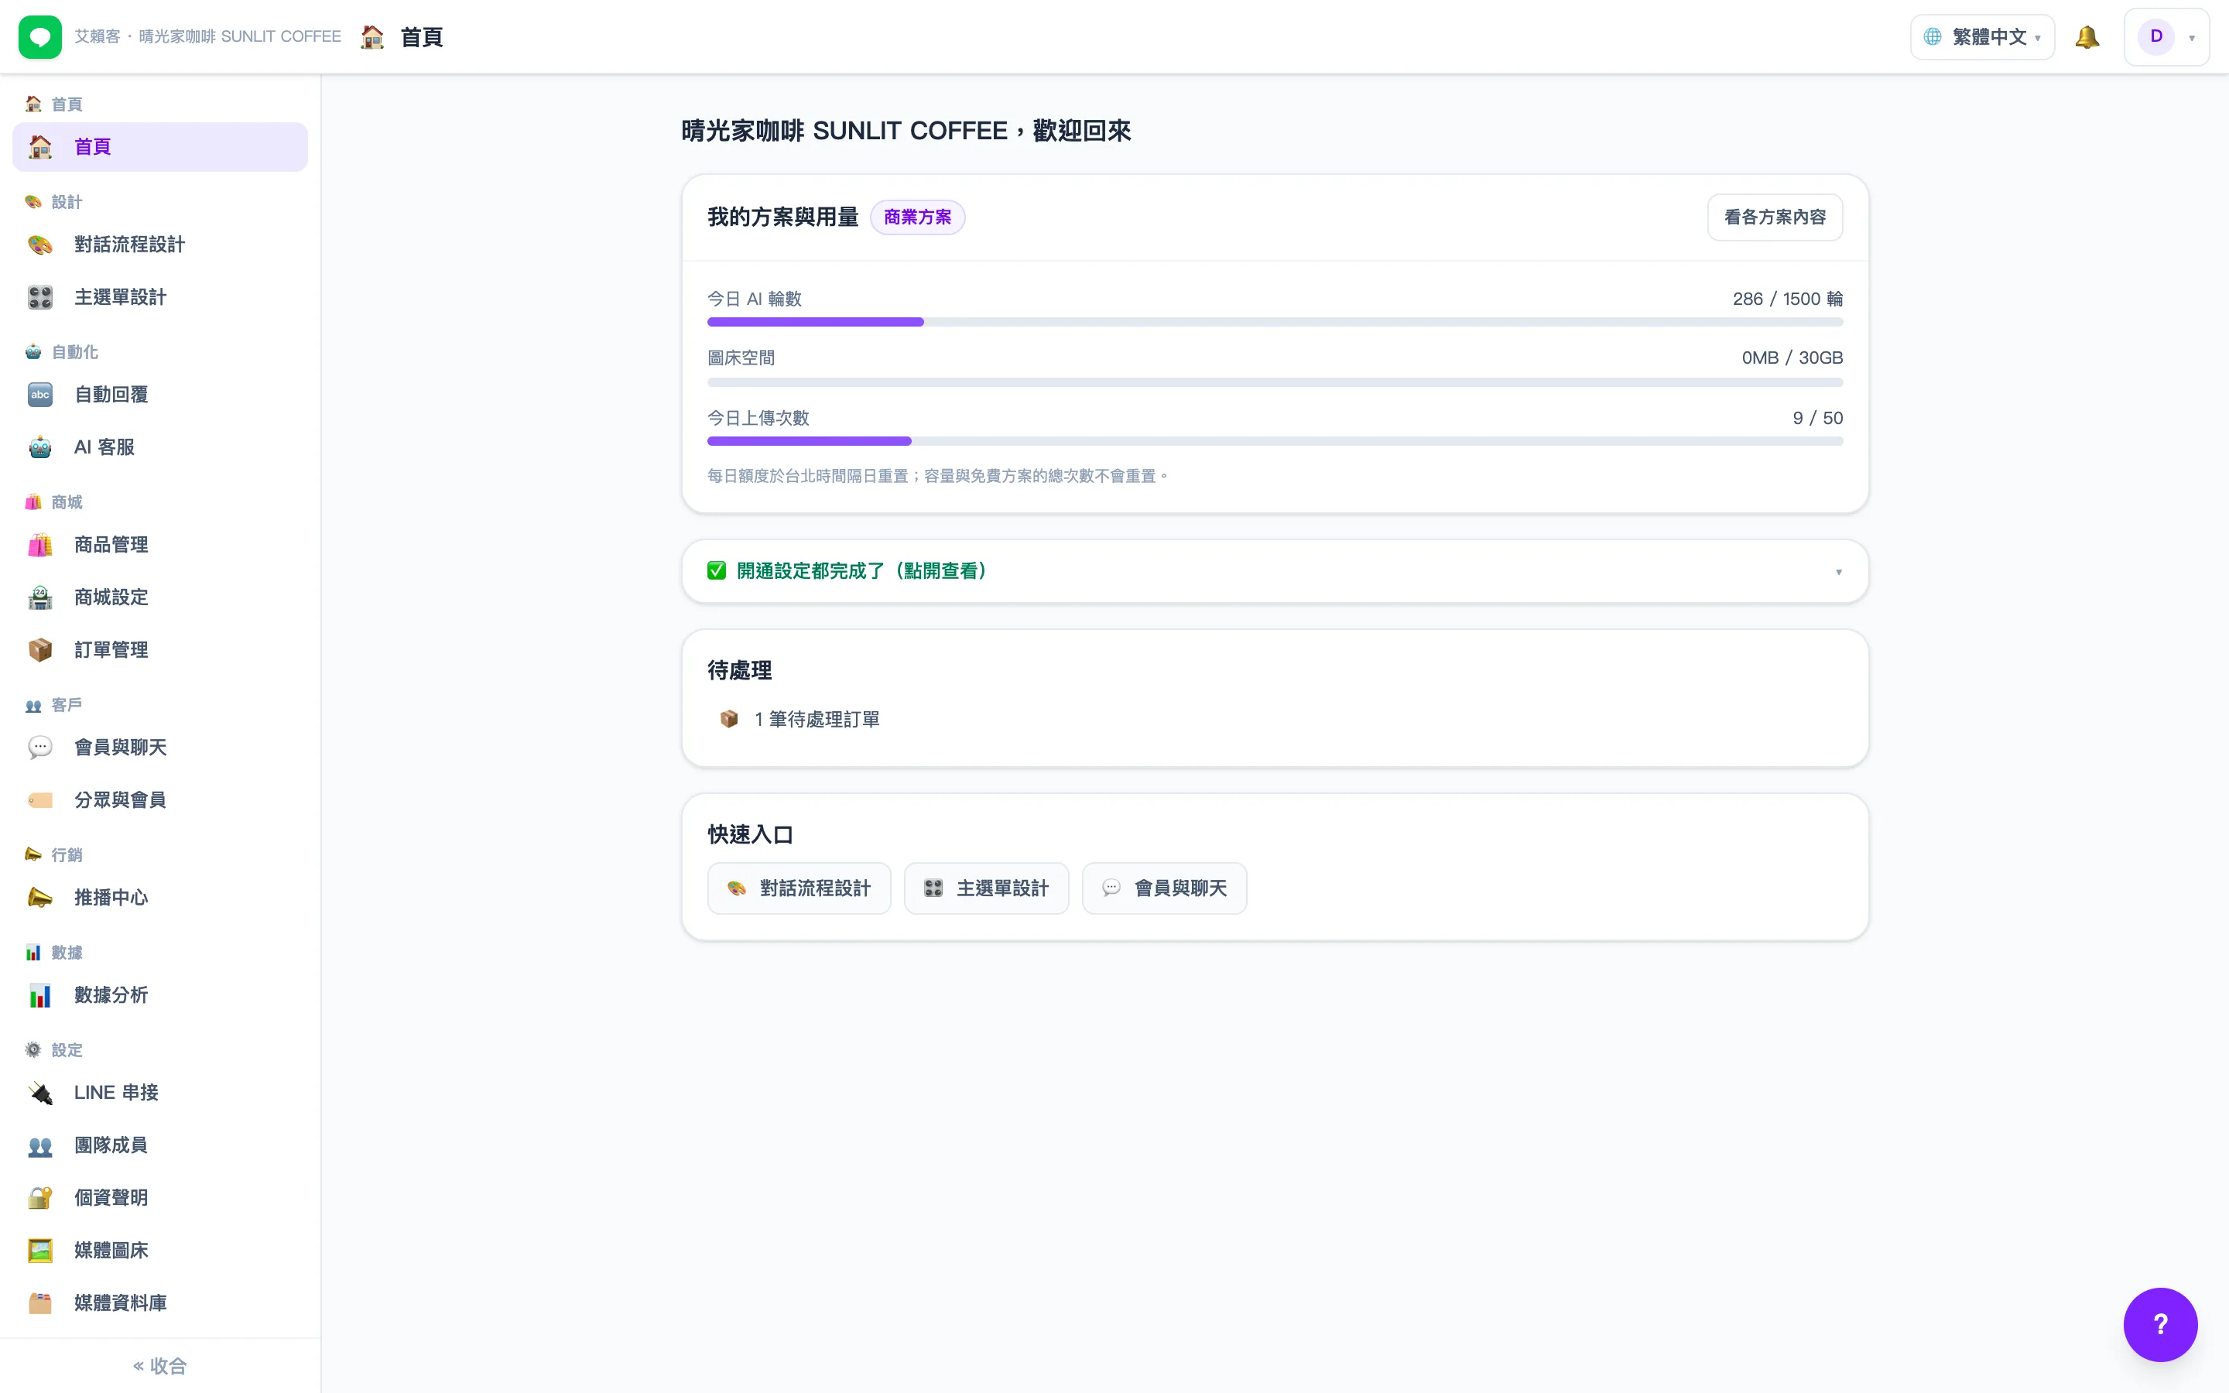This screenshot has width=2229, height=1393.
Task: Click the 0MB / 30GB storage value
Action: click(x=1792, y=358)
